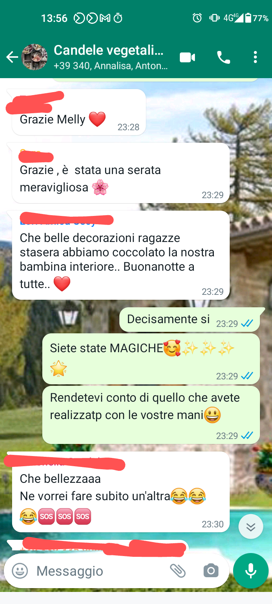Open the emoji picker in message bar
The width and height of the screenshot is (272, 604).
coord(20,571)
